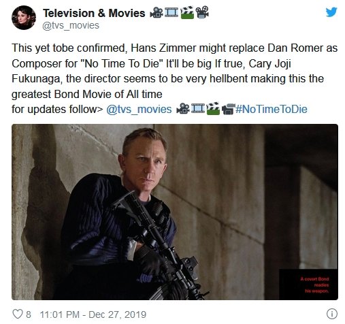Follow the @tvs_movies mention in tweet text
Image resolution: width=345 pixels, height=324 pixels.
click(x=139, y=109)
